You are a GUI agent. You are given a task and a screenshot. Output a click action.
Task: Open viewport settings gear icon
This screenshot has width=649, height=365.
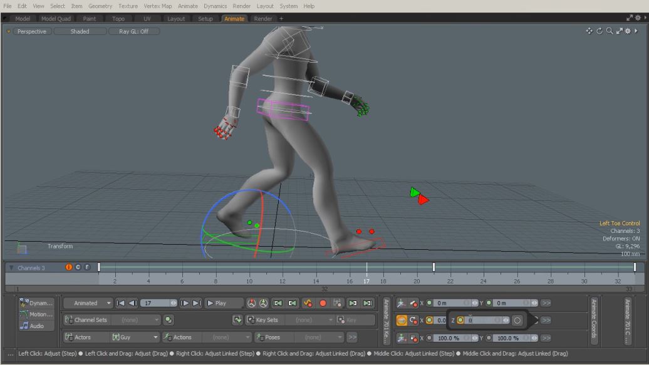click(x=628, y=31)
